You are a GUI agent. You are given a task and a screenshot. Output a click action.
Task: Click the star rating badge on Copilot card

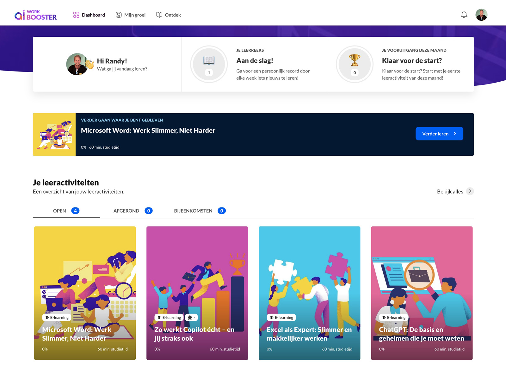pos(191,317)
